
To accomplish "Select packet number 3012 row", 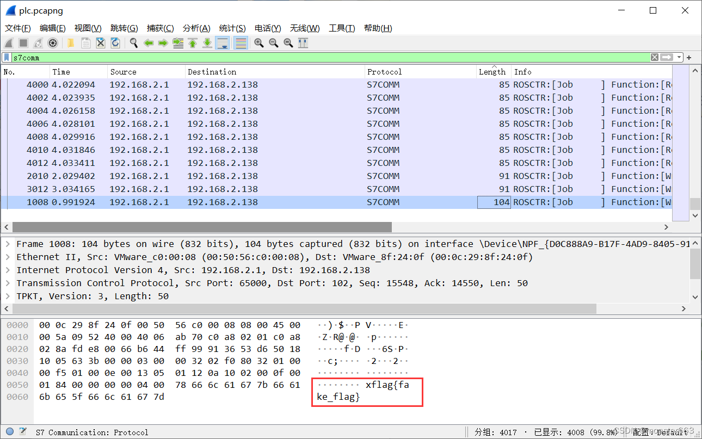I will point(337,189).
